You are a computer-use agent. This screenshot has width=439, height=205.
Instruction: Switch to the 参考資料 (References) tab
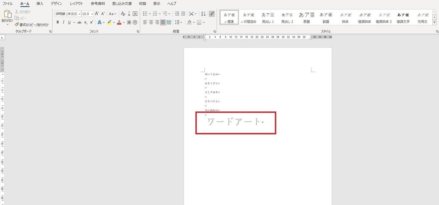point(98,3)
